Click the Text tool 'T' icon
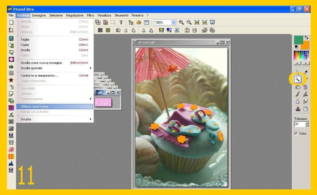The image size is (317, 195). 121,22
